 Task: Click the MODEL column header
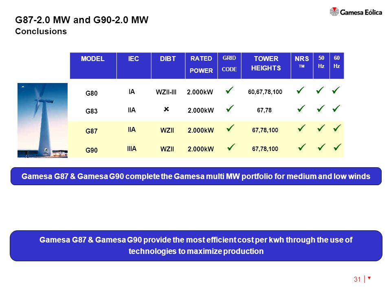click(93, 66)
